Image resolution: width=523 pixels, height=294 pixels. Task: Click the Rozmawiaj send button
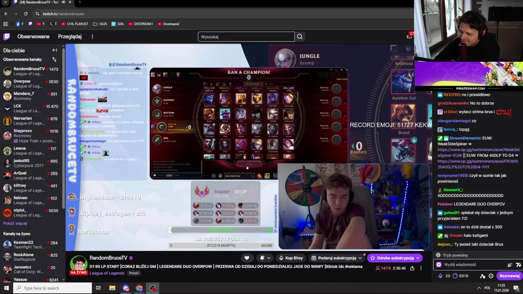(x=510, y=276)
